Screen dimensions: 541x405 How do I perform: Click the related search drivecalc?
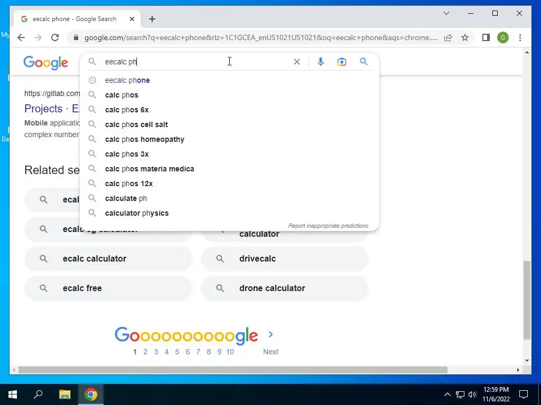pyautogui.click(x=285, y=258)
